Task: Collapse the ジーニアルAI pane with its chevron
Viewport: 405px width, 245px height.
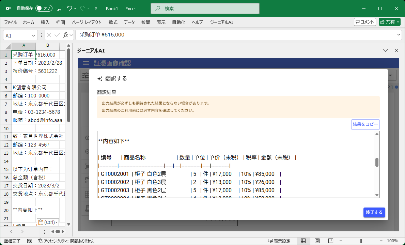Action: [385, 50]
